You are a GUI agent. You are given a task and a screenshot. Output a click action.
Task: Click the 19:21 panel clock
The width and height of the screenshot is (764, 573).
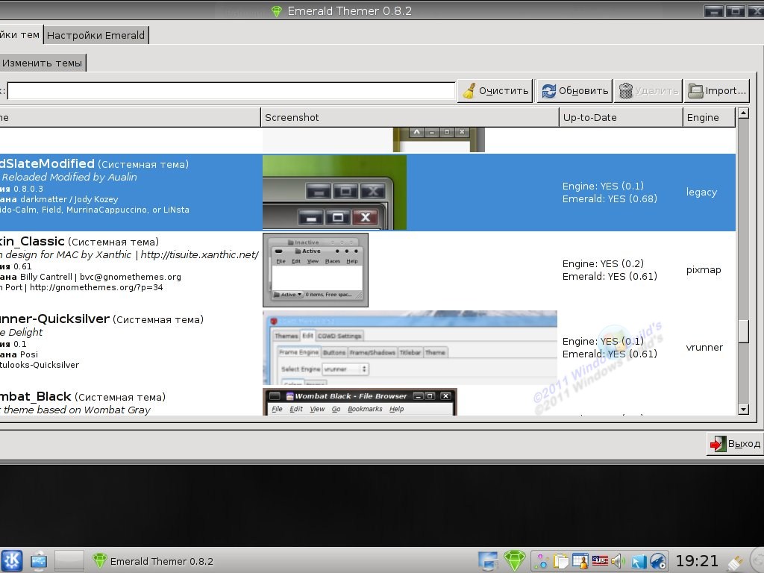tap(697, 561)
